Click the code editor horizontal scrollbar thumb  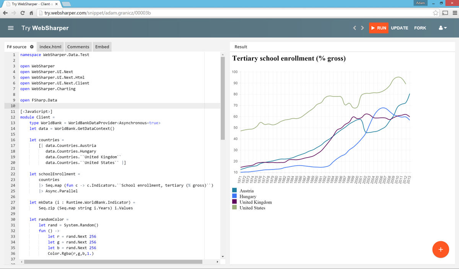(114, 262)
